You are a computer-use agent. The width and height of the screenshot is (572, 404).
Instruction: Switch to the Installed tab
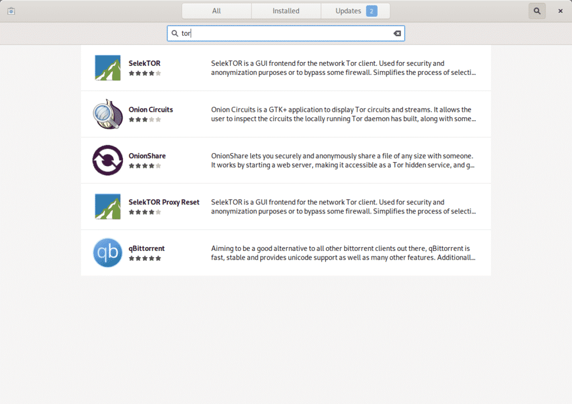tap(286, 11)
